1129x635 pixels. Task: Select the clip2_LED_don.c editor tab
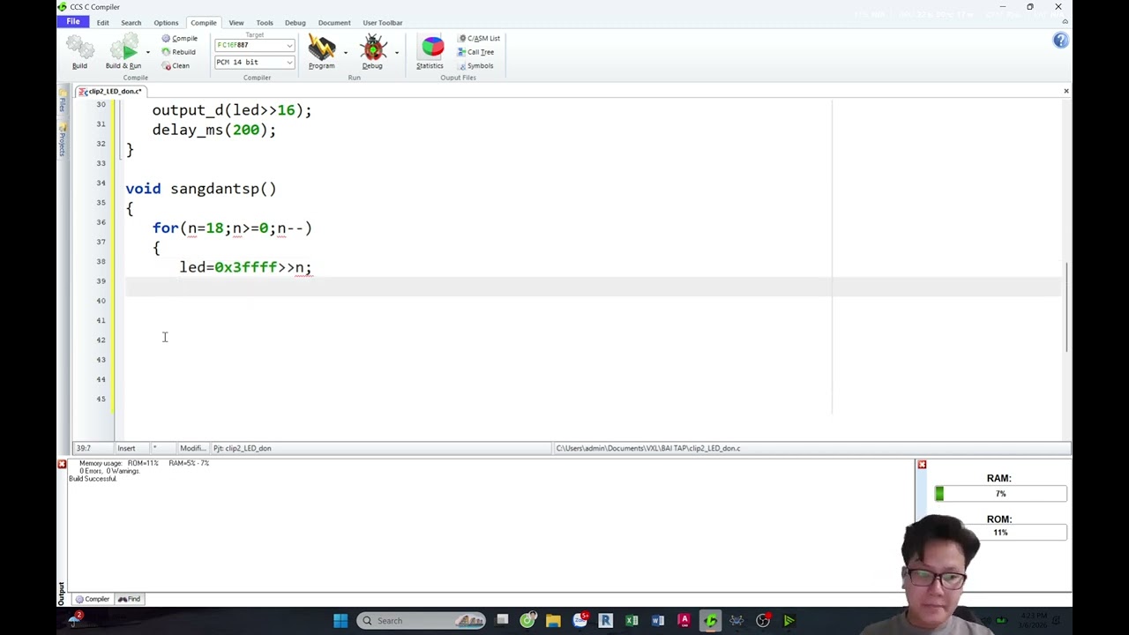click(110, 91)
